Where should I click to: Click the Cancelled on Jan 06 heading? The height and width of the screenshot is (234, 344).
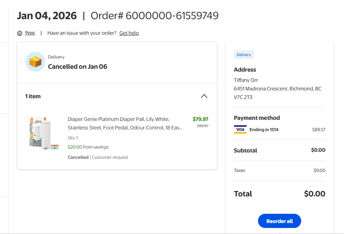click(x=78, y=67)
